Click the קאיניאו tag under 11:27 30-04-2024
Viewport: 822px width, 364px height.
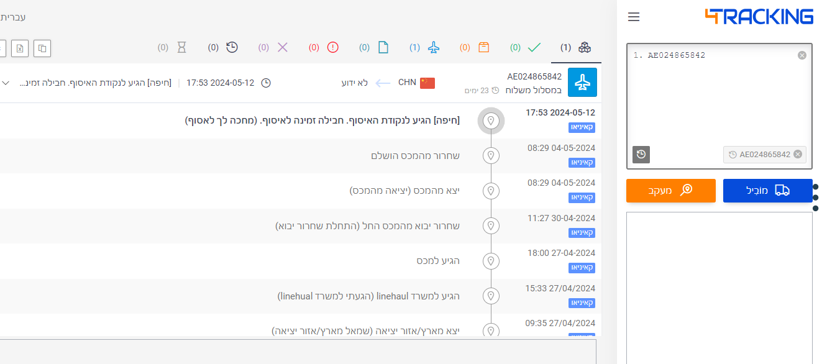[x=582, y=232]
